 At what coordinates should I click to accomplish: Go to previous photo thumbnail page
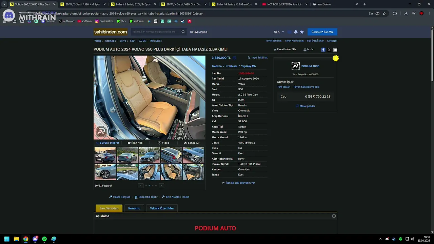[x=140, y=185]
